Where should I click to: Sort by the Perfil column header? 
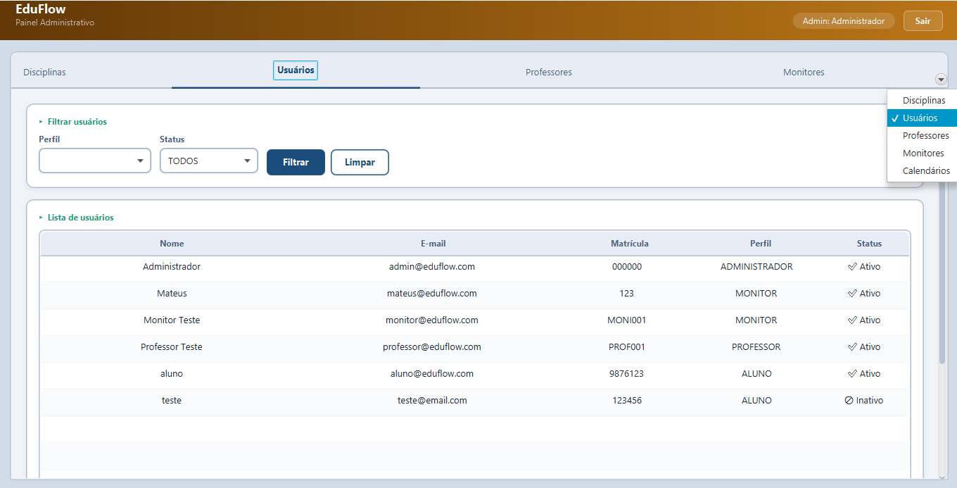(761, 244)
